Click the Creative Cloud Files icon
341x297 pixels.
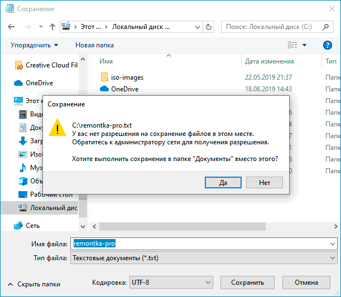tap(18, 65)
